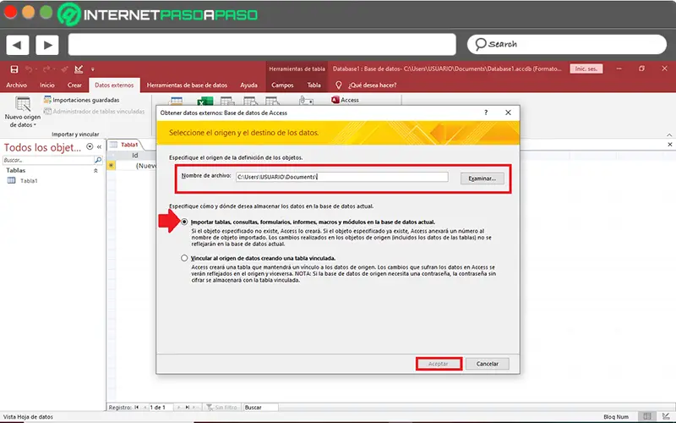Viewport: 676px width, 423px height.
Task: Switch to Datasheet view from status bar
Action: pyautogui.click(x=647, y=416)
